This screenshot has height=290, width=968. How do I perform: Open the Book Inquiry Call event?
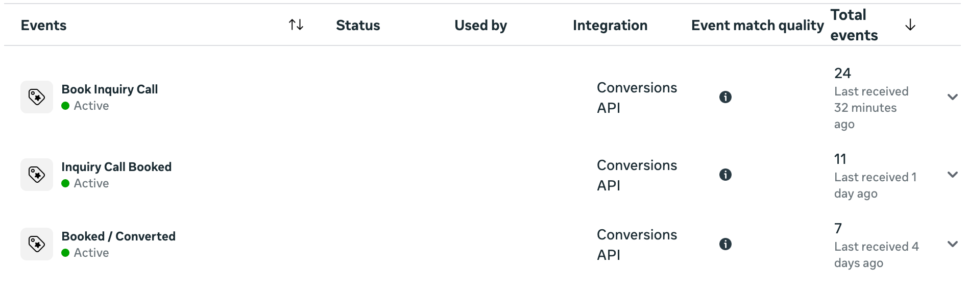(109, 89)
